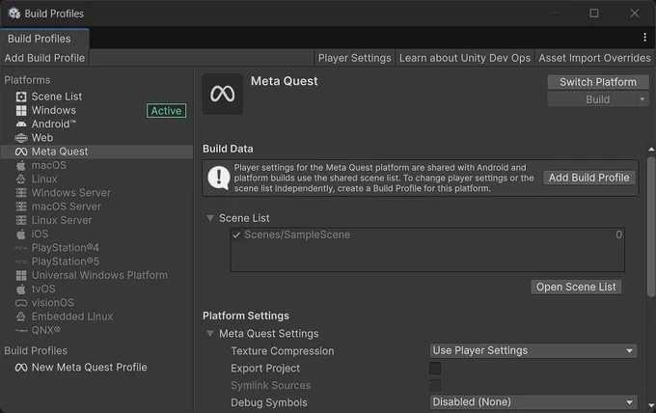Select the Android platform icon
The image size is (656, 413).
(x=21, y=124)
